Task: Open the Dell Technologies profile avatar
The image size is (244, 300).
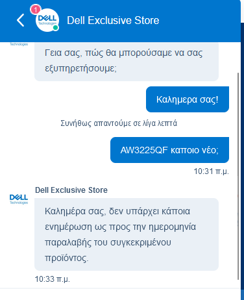Action: click(x=47, y=20)
